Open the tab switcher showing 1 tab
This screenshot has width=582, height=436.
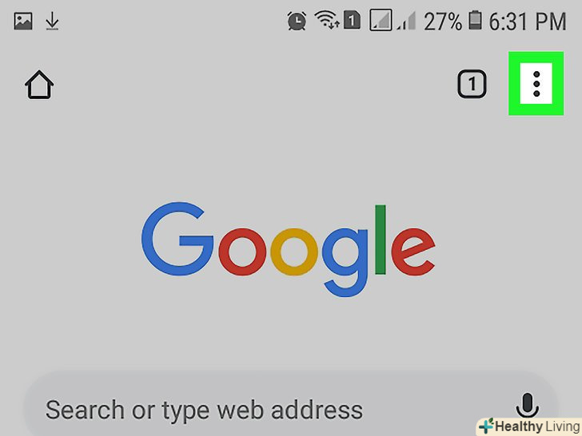coord(472,84)
